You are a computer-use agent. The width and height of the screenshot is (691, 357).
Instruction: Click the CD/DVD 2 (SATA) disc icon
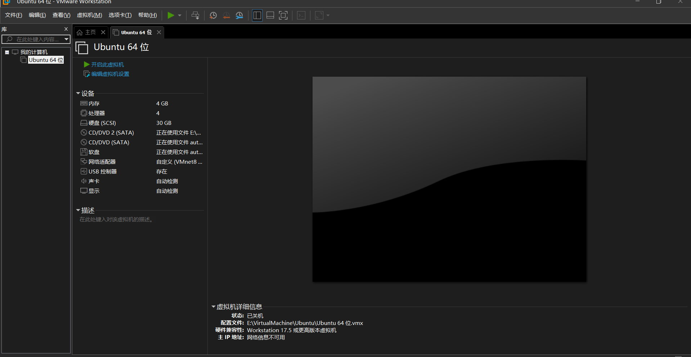(x=84, y=132)
